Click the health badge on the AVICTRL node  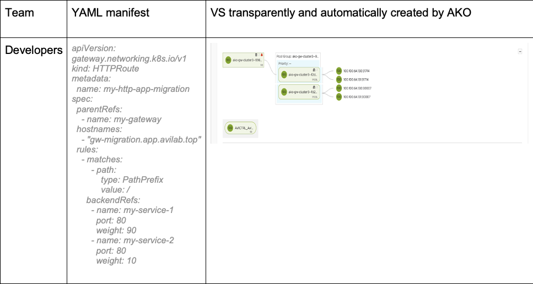[229, 128]
